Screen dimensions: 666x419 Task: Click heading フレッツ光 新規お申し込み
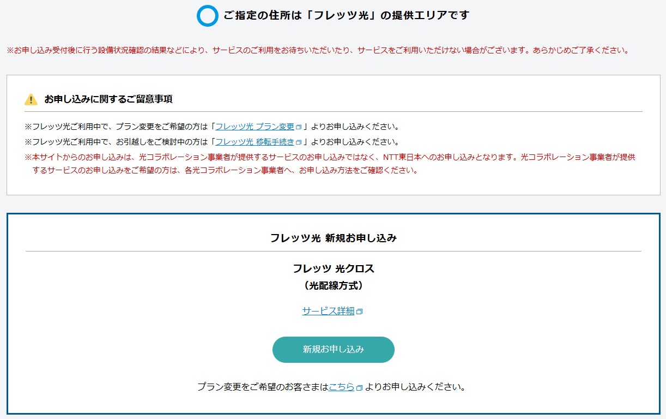334,238
